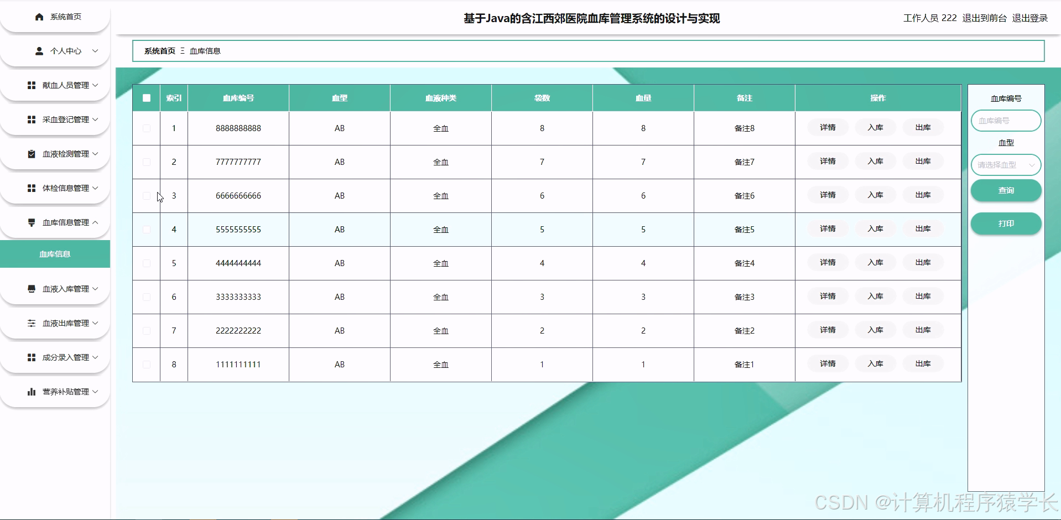This screenshot has height=520, width=1061.
Task: Click the icon beside 血液入库管理
Action: tap(32, 289)
